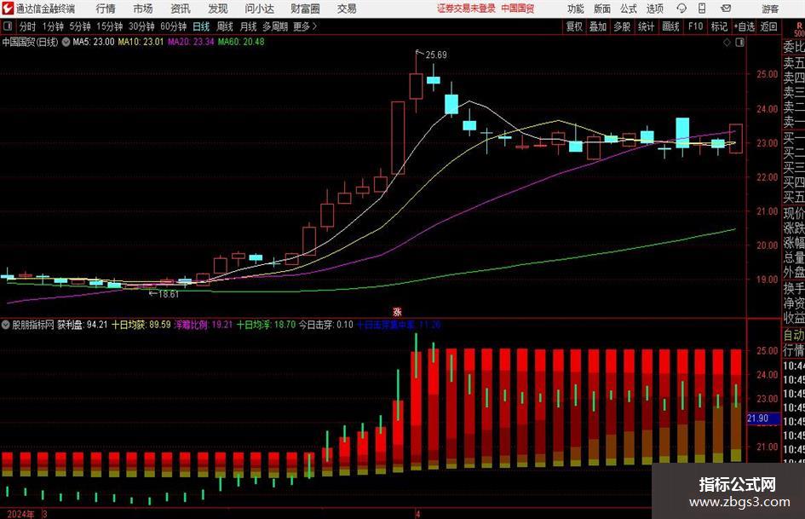This screenshot has height=519, width=805.
Task: Click the 叠加 overlay button
Action: click(x=598, y=26)
